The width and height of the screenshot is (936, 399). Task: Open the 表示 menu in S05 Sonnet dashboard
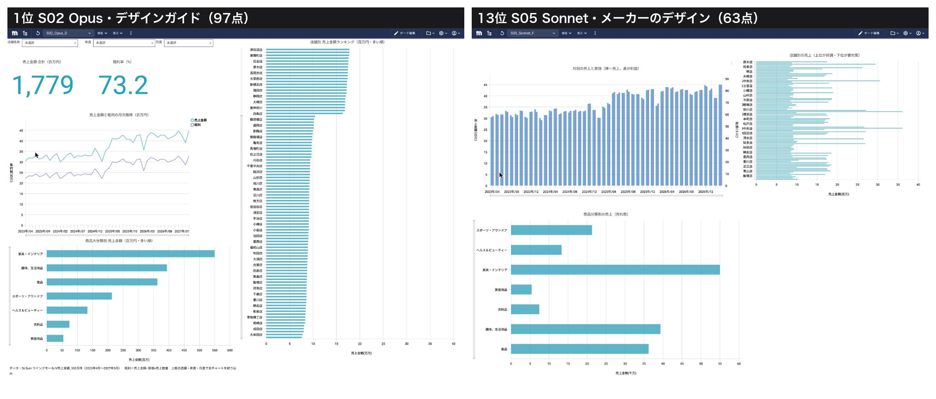[x=582, y=33]
